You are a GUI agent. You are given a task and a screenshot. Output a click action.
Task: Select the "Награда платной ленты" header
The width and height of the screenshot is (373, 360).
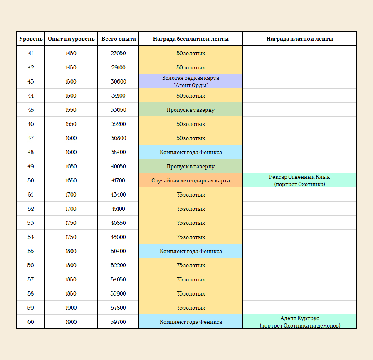click(x=299, y=39)
